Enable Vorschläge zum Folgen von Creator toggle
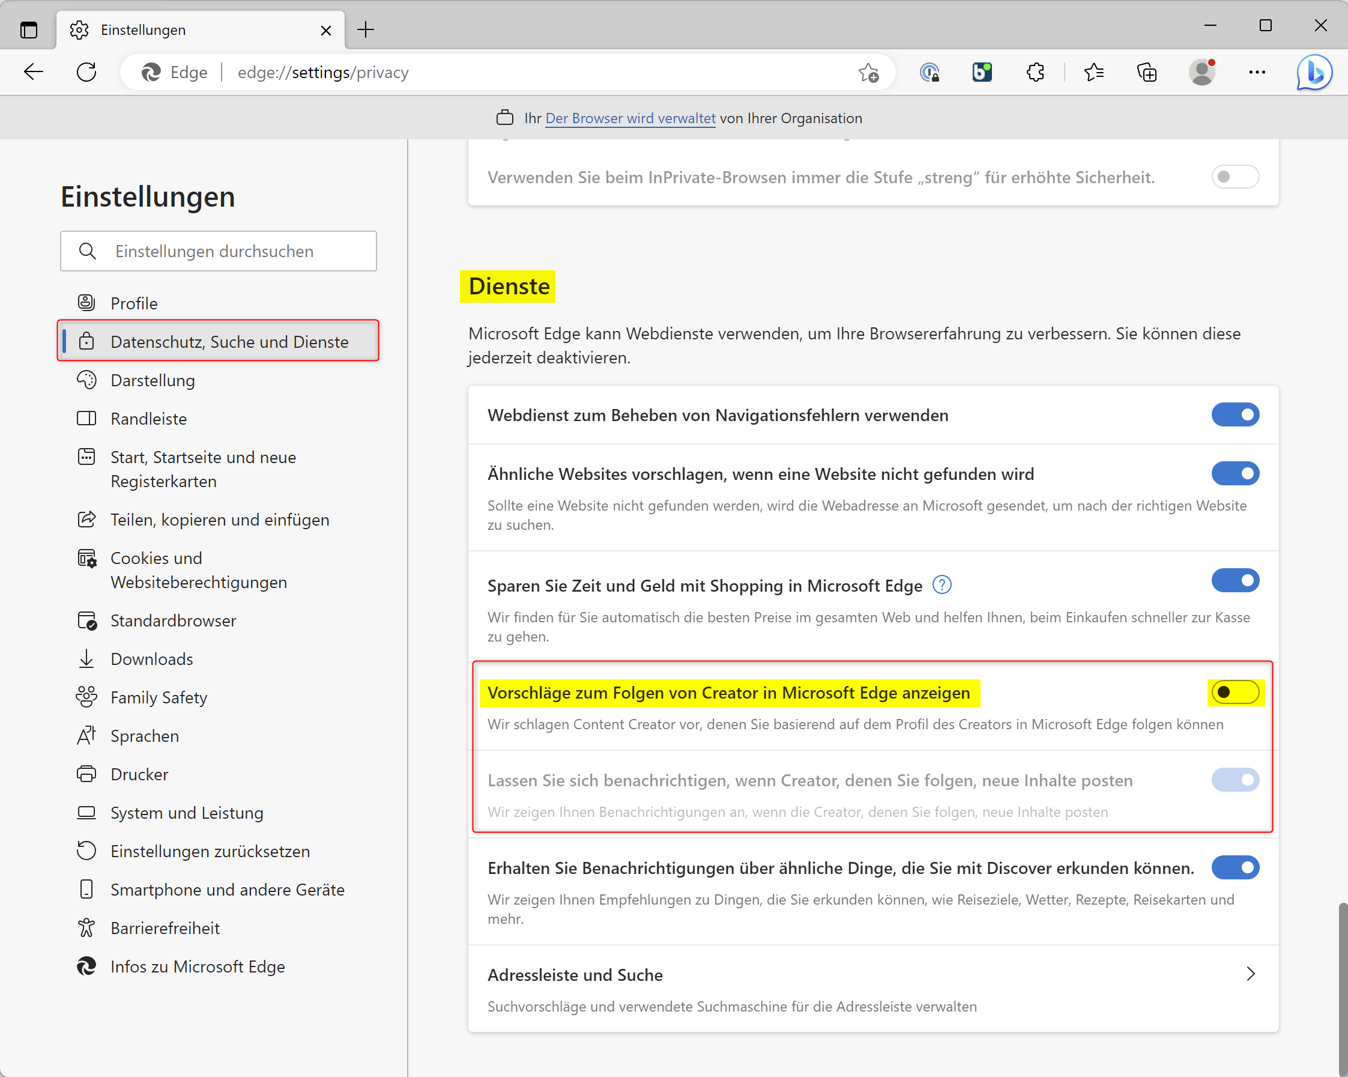The height and width of the screenshot is (1077, 1348). click(1235, 692)
